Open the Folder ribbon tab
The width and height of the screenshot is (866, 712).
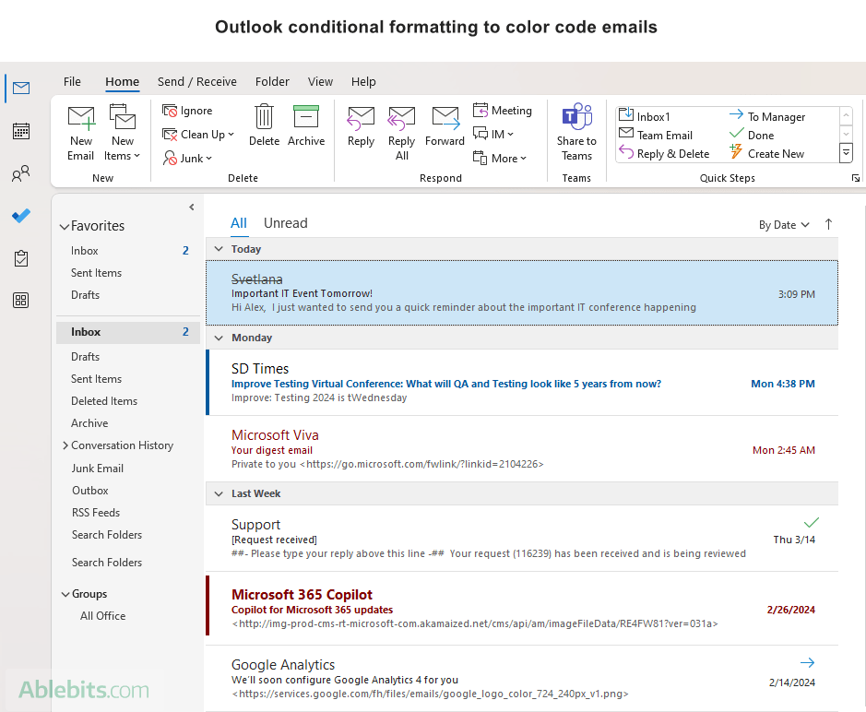click(x=272, y=82)
